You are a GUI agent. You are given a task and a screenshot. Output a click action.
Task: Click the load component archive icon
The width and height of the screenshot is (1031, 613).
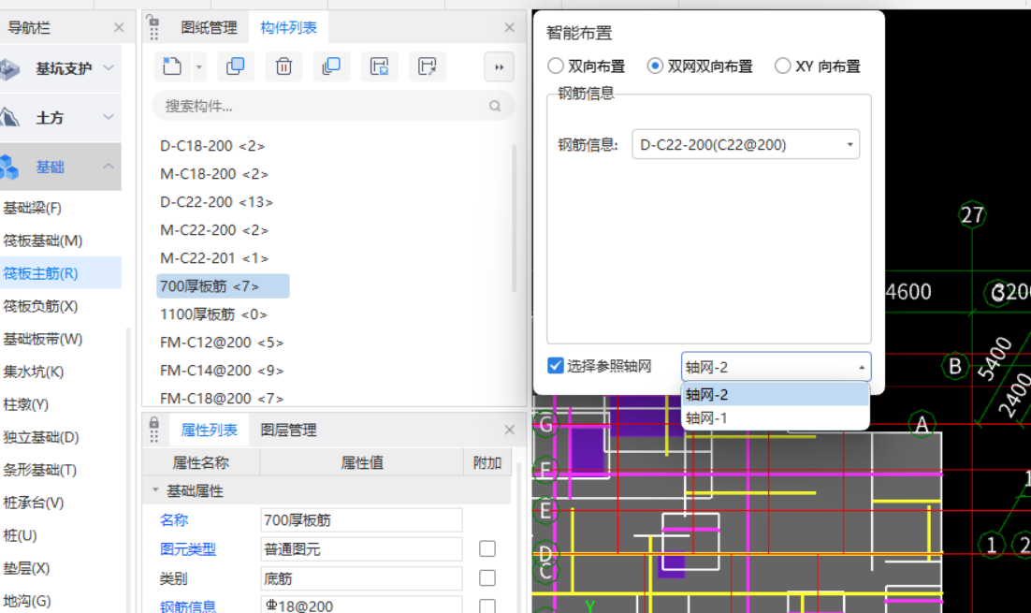(x=428, y=66)
